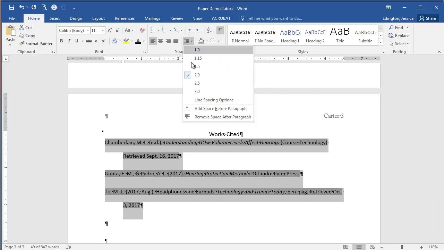This screenshot has width=444, height=250.
Task: Click the Share button
Action: tap(427, 18)
